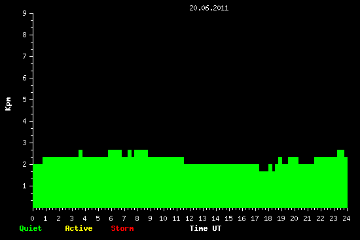Select hour 18 on the time axis

pyautogui.click(x=268, y=218)
